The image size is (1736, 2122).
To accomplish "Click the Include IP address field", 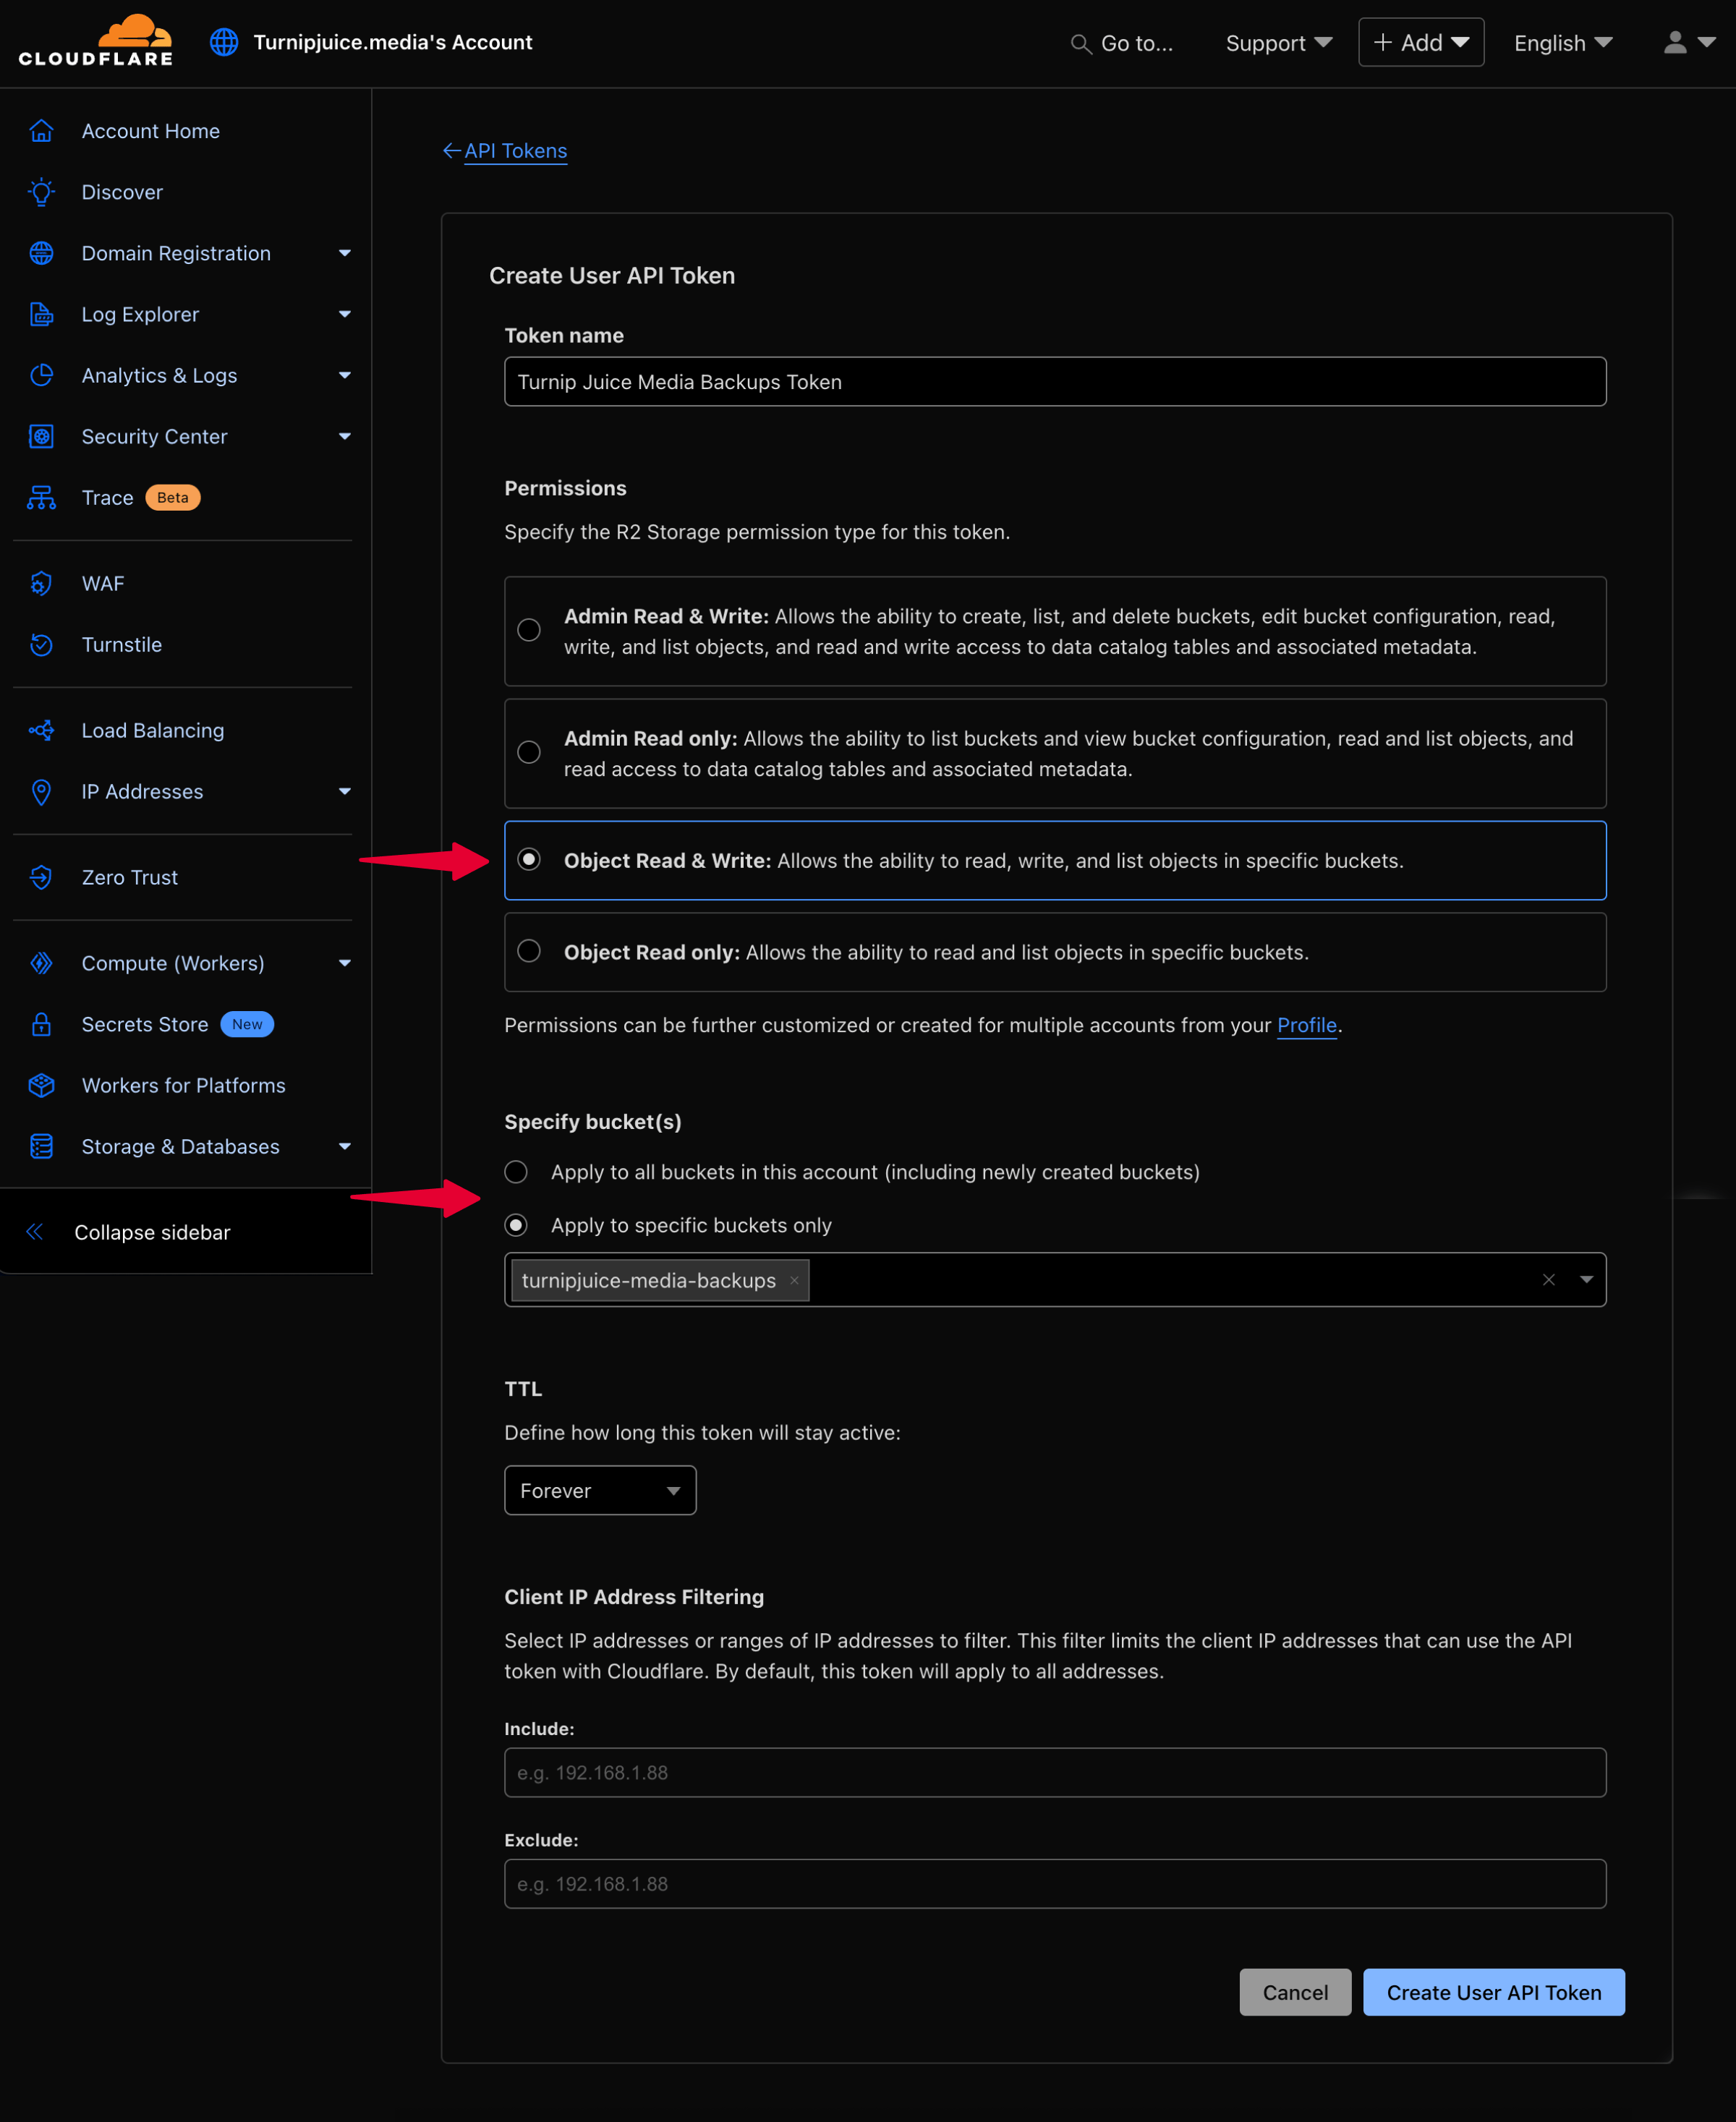I will (x=1055, y=1772).
